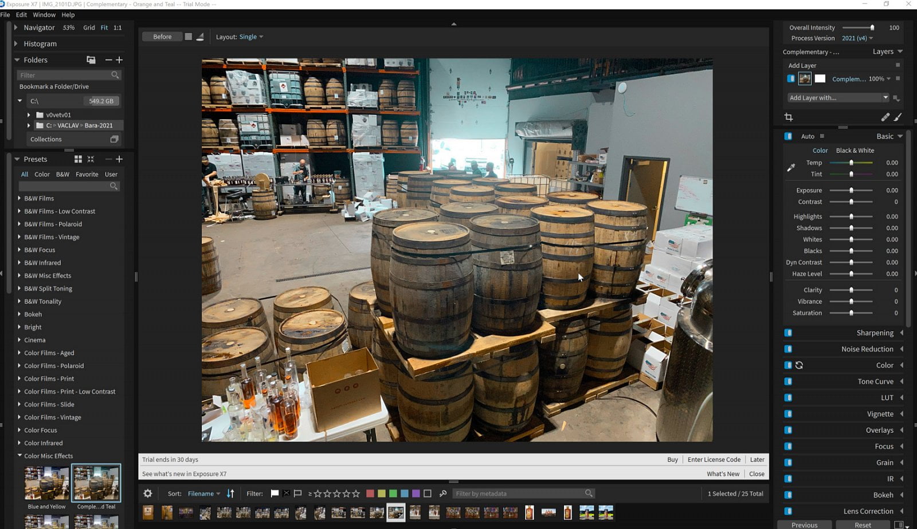Open the Layout Single dropdown
This screenshot has height=529, width=917.
point(251,37)
